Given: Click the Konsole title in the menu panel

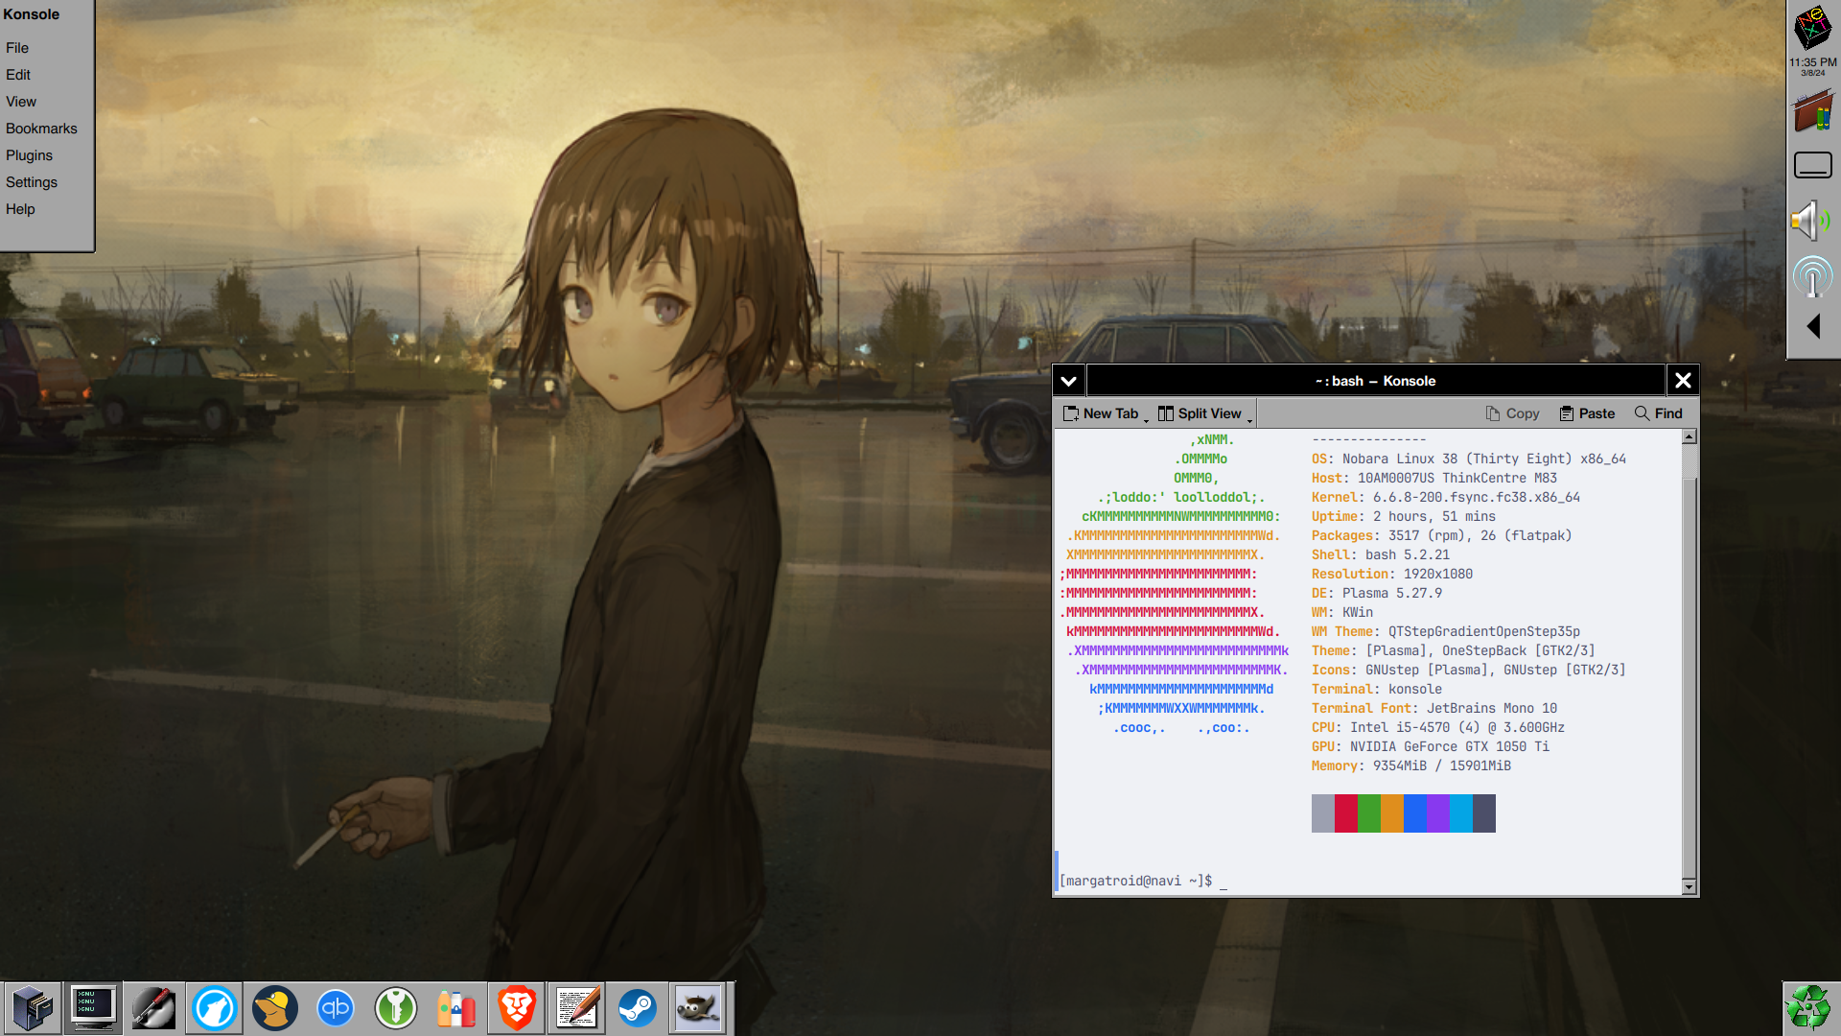Looking at the screenshot, I should pyautogui.click(x=31, y=14).
